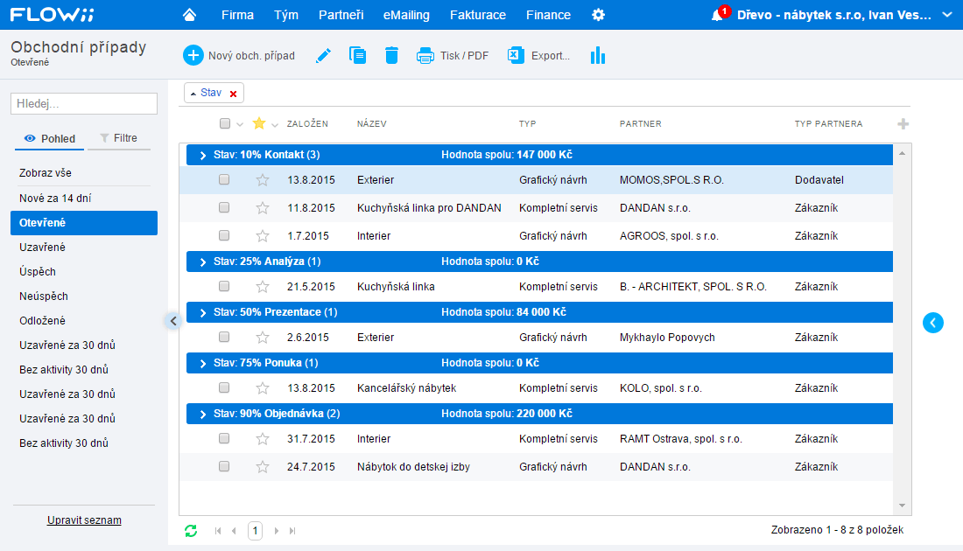This screenshot has width=963, height=551.
Task: Switch to the Pohled tab
Action: tap(50, 139)
